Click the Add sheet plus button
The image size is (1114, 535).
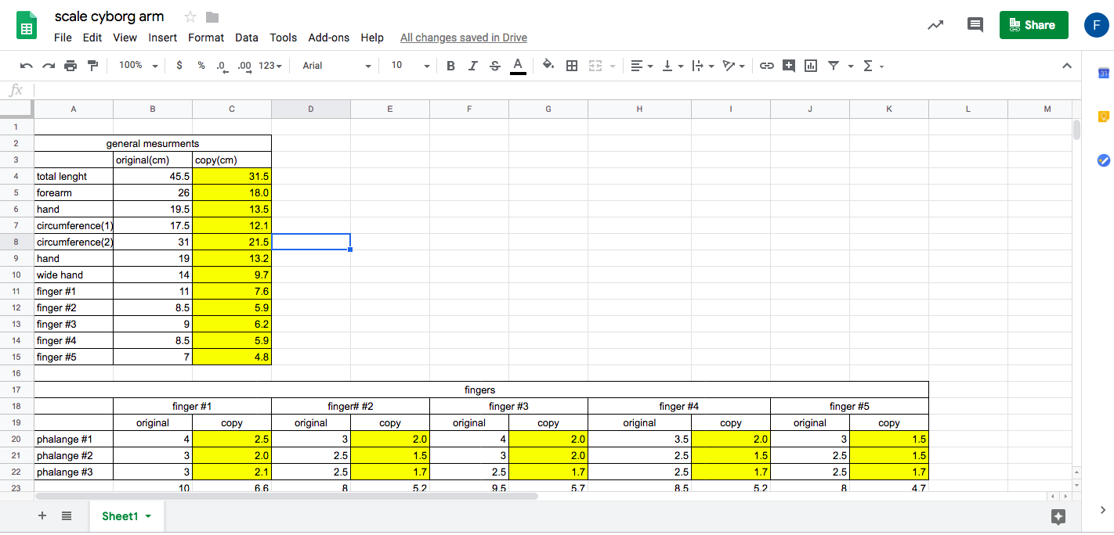click(x=42, y=515)
